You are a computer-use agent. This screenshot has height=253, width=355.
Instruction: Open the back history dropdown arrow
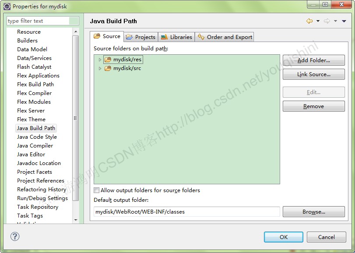click(318, 21)
